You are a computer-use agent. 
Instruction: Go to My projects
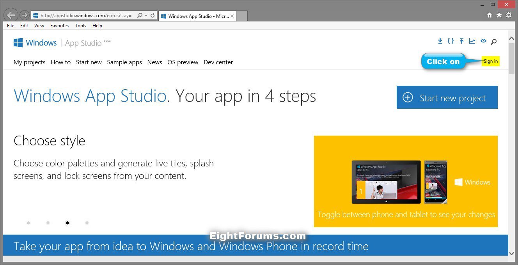30,62
